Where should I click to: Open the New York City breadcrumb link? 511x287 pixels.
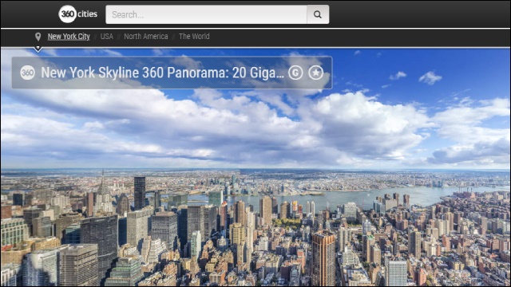(x=69, y=37)
